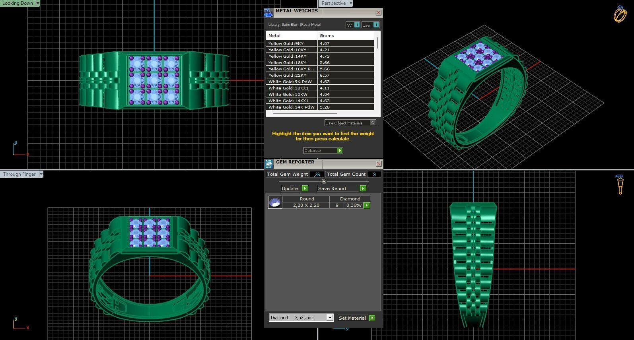Screen dimensions: 634x340
Task: Click the Gem Reporter panel icon
Action: click(269, 164)
